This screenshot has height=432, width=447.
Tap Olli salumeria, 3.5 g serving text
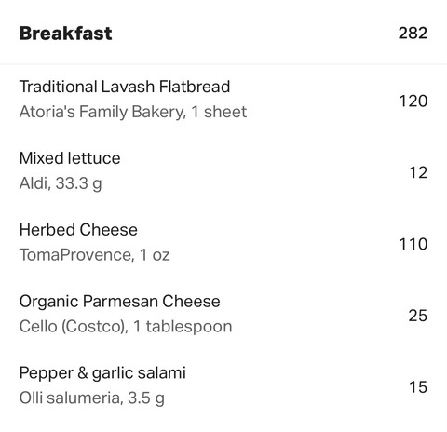click(x=92, y=398)
